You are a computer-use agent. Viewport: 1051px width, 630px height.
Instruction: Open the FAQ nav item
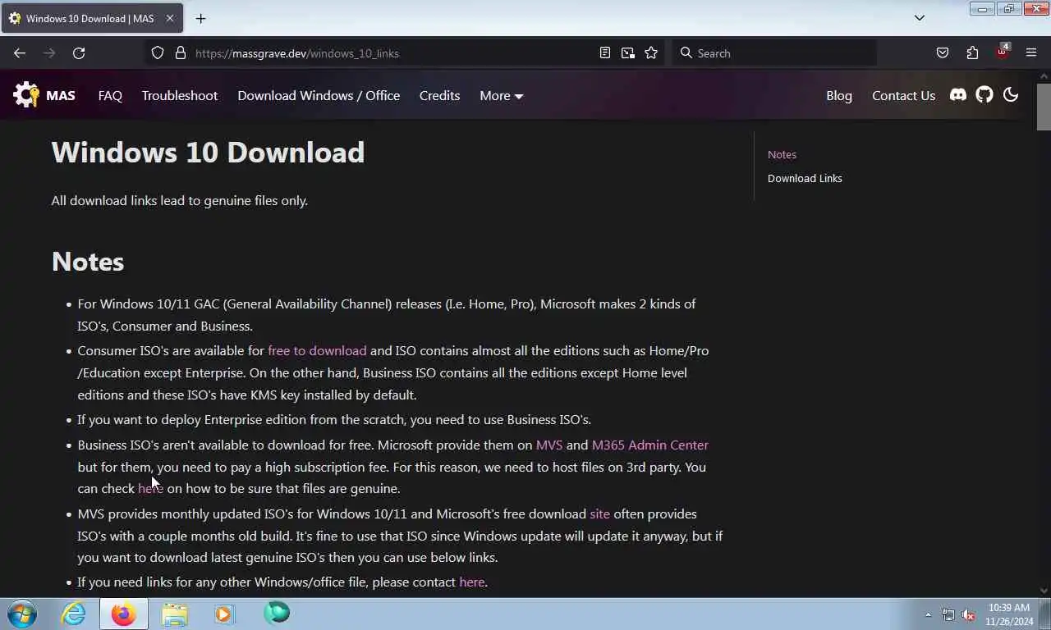[x=110, y=95]
